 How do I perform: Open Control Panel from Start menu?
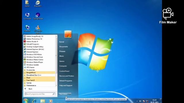pyautogui.click(x=64, y=71)
